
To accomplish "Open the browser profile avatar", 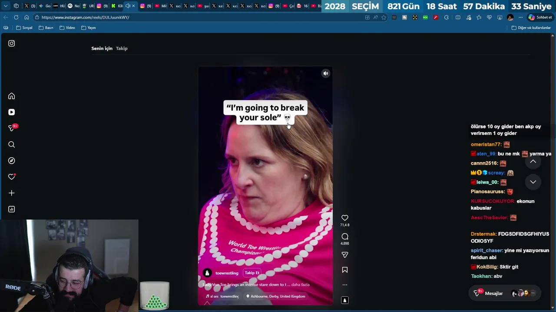I will [510, 17].
